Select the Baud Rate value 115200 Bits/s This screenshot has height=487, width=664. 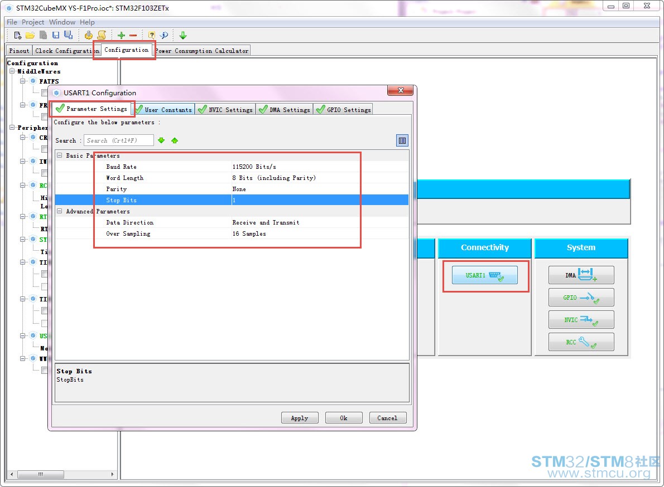(x=254, y=167)
